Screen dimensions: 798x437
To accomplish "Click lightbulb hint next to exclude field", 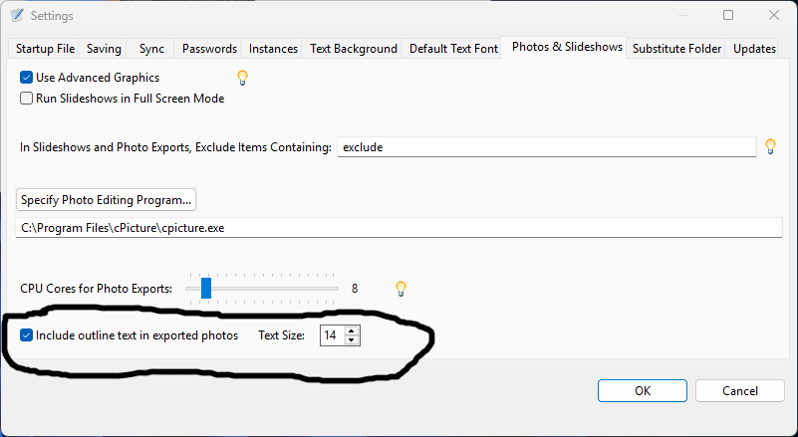I will tap(769, 146).
